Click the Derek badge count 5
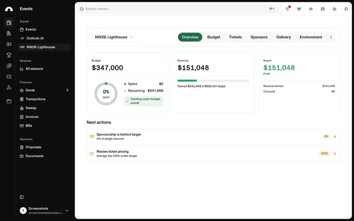 click(x=67, y=90)
